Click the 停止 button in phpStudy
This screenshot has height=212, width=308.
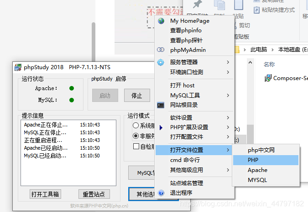point(137,96)
